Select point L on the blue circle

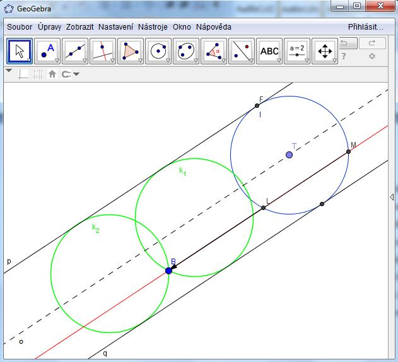coord(263,207)
